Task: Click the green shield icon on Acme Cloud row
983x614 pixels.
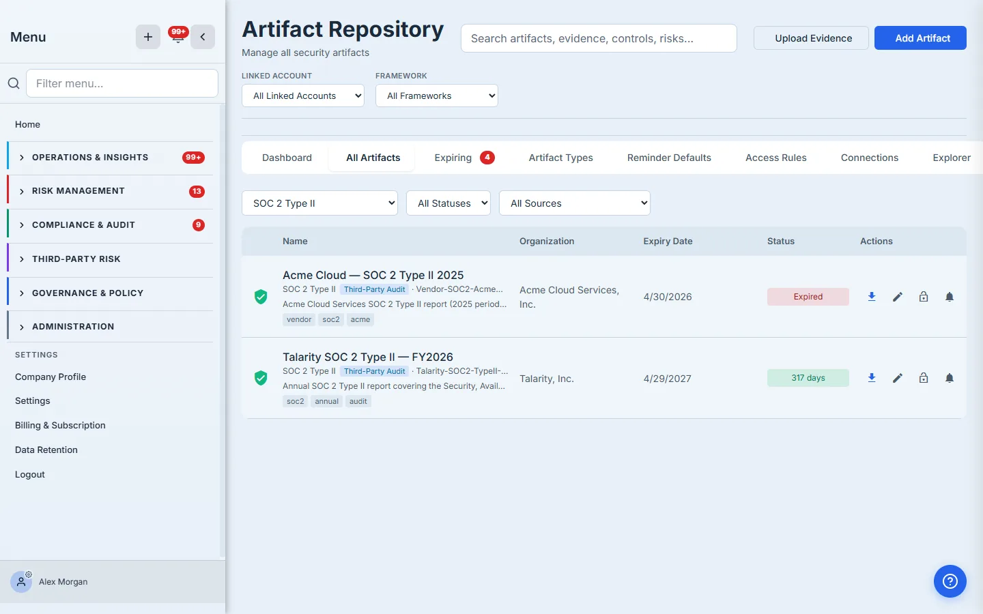Action: pos(261,297)
